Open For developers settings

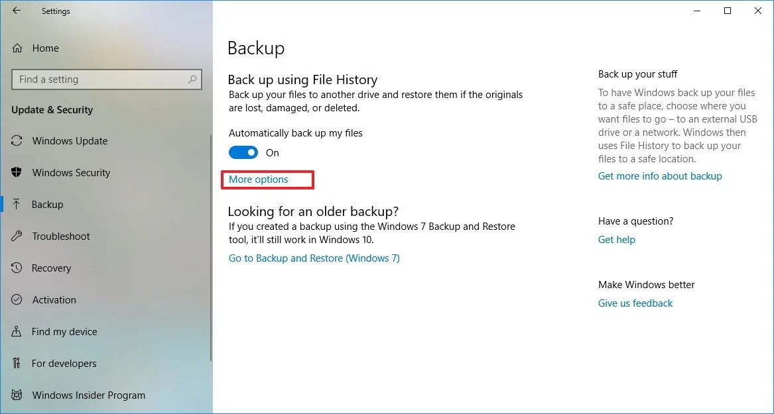click(64, 363)
